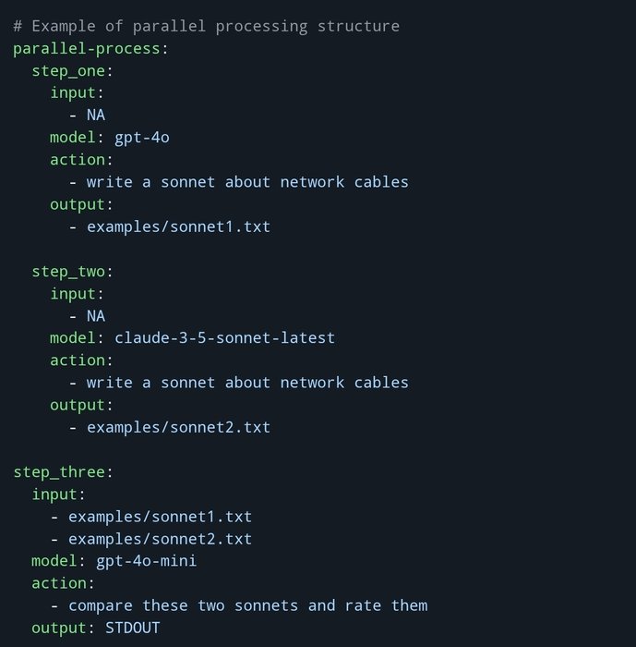The height and width of the screenshot is (647, 636).
Task: Click examples/sonnet1.txt in step_three input
Action: [x=160, y=517]
